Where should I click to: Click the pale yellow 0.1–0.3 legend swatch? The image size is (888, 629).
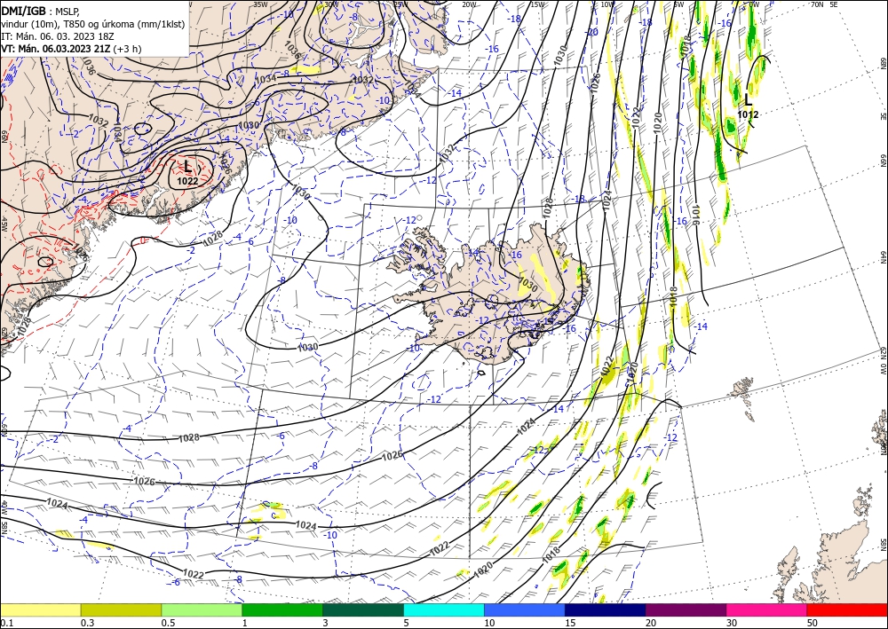pos(40,609)
